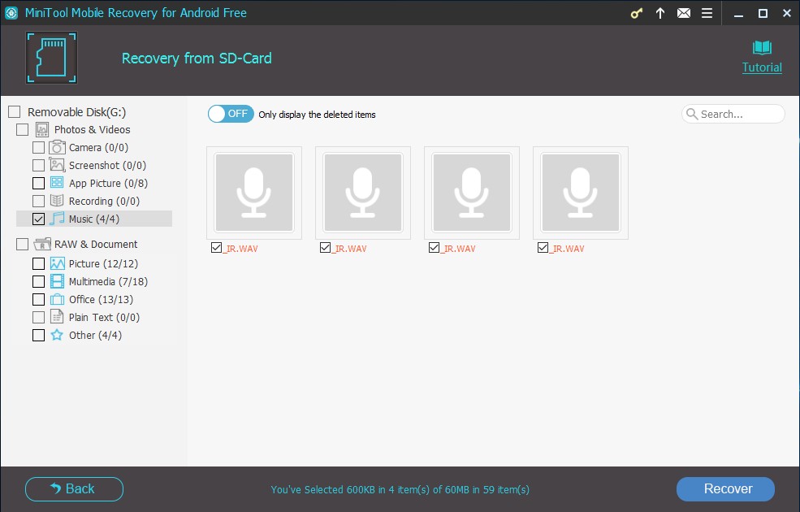The image size is (800, 512).
Task: Click the MiniTool app logo icon
Action: [11, 13]
